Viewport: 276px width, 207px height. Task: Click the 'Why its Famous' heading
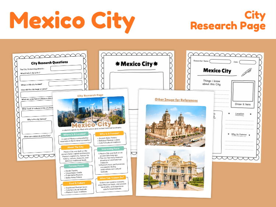pos(239,135)
